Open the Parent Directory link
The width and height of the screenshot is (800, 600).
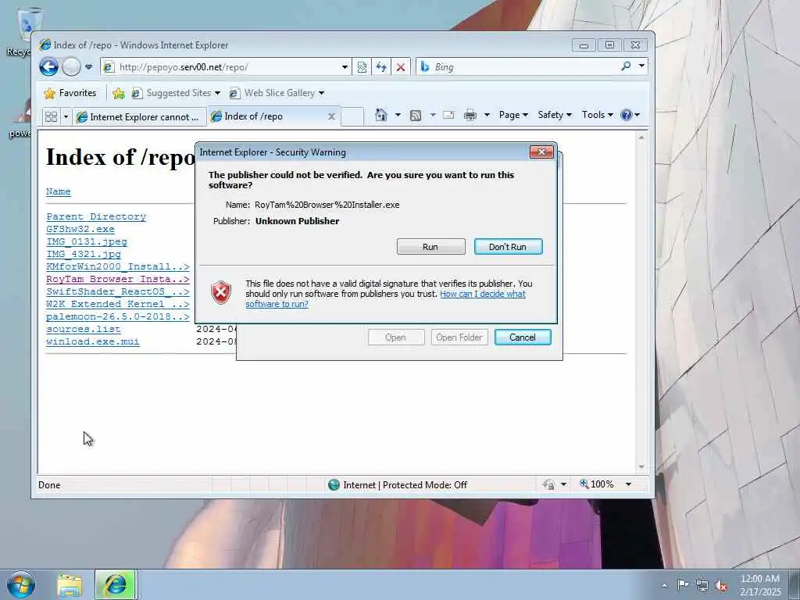(96, 217)
